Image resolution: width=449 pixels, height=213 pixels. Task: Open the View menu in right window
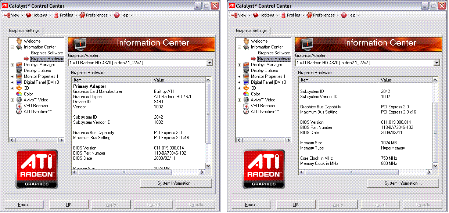click(x=241, y=15)
